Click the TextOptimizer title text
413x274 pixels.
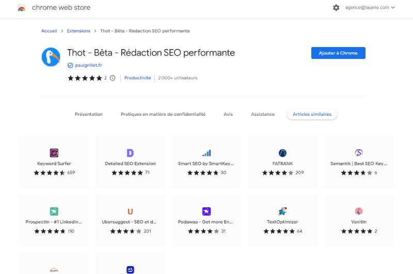point(282,222)
